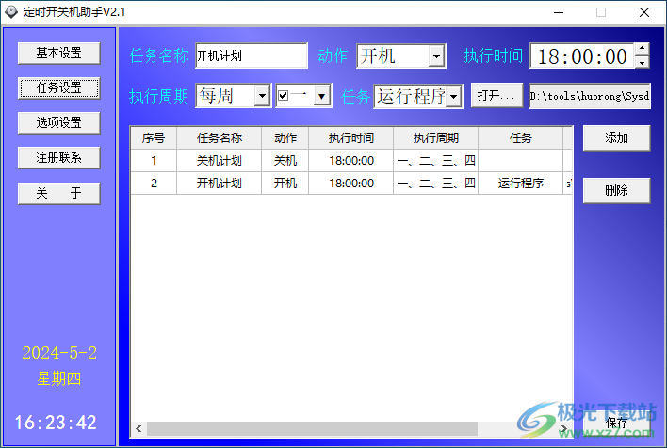667x448 pixels.
Task: Click row number 1 cell
Action: click(x=154, y=161)
